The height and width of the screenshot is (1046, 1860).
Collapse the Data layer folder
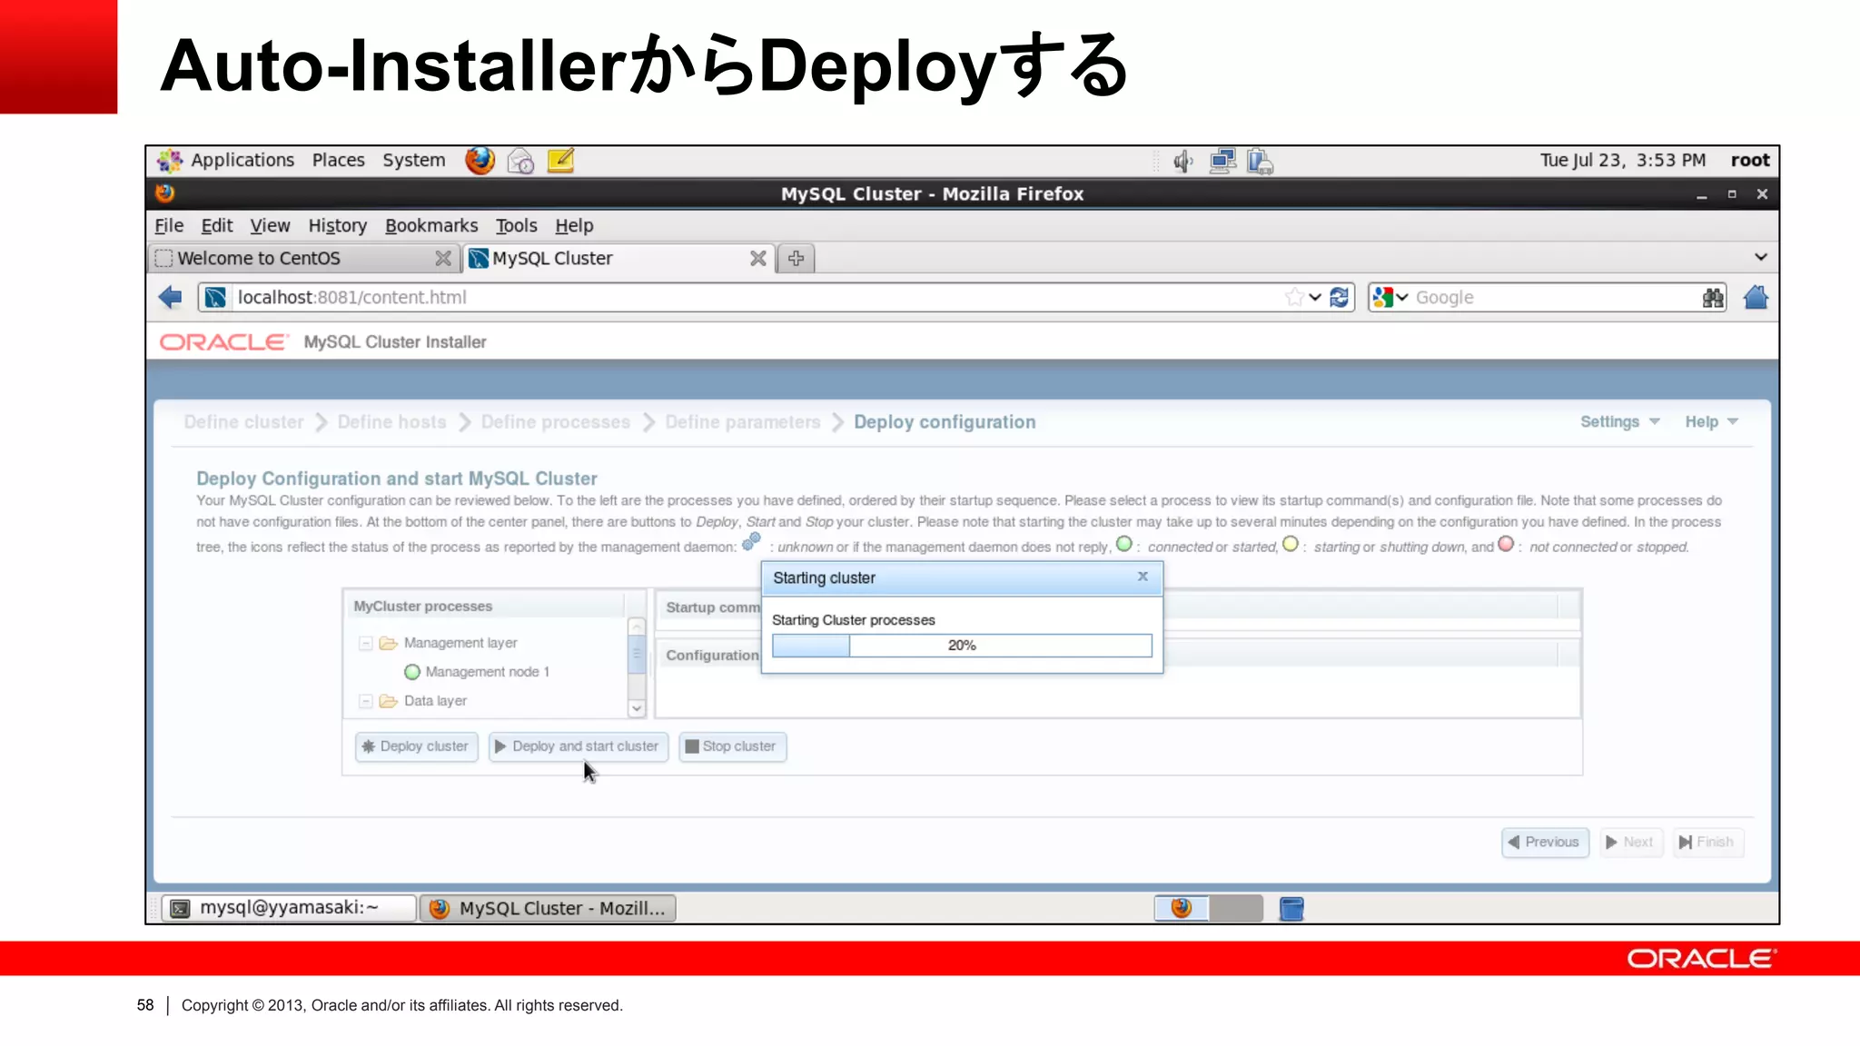click(x=365, y=701)
